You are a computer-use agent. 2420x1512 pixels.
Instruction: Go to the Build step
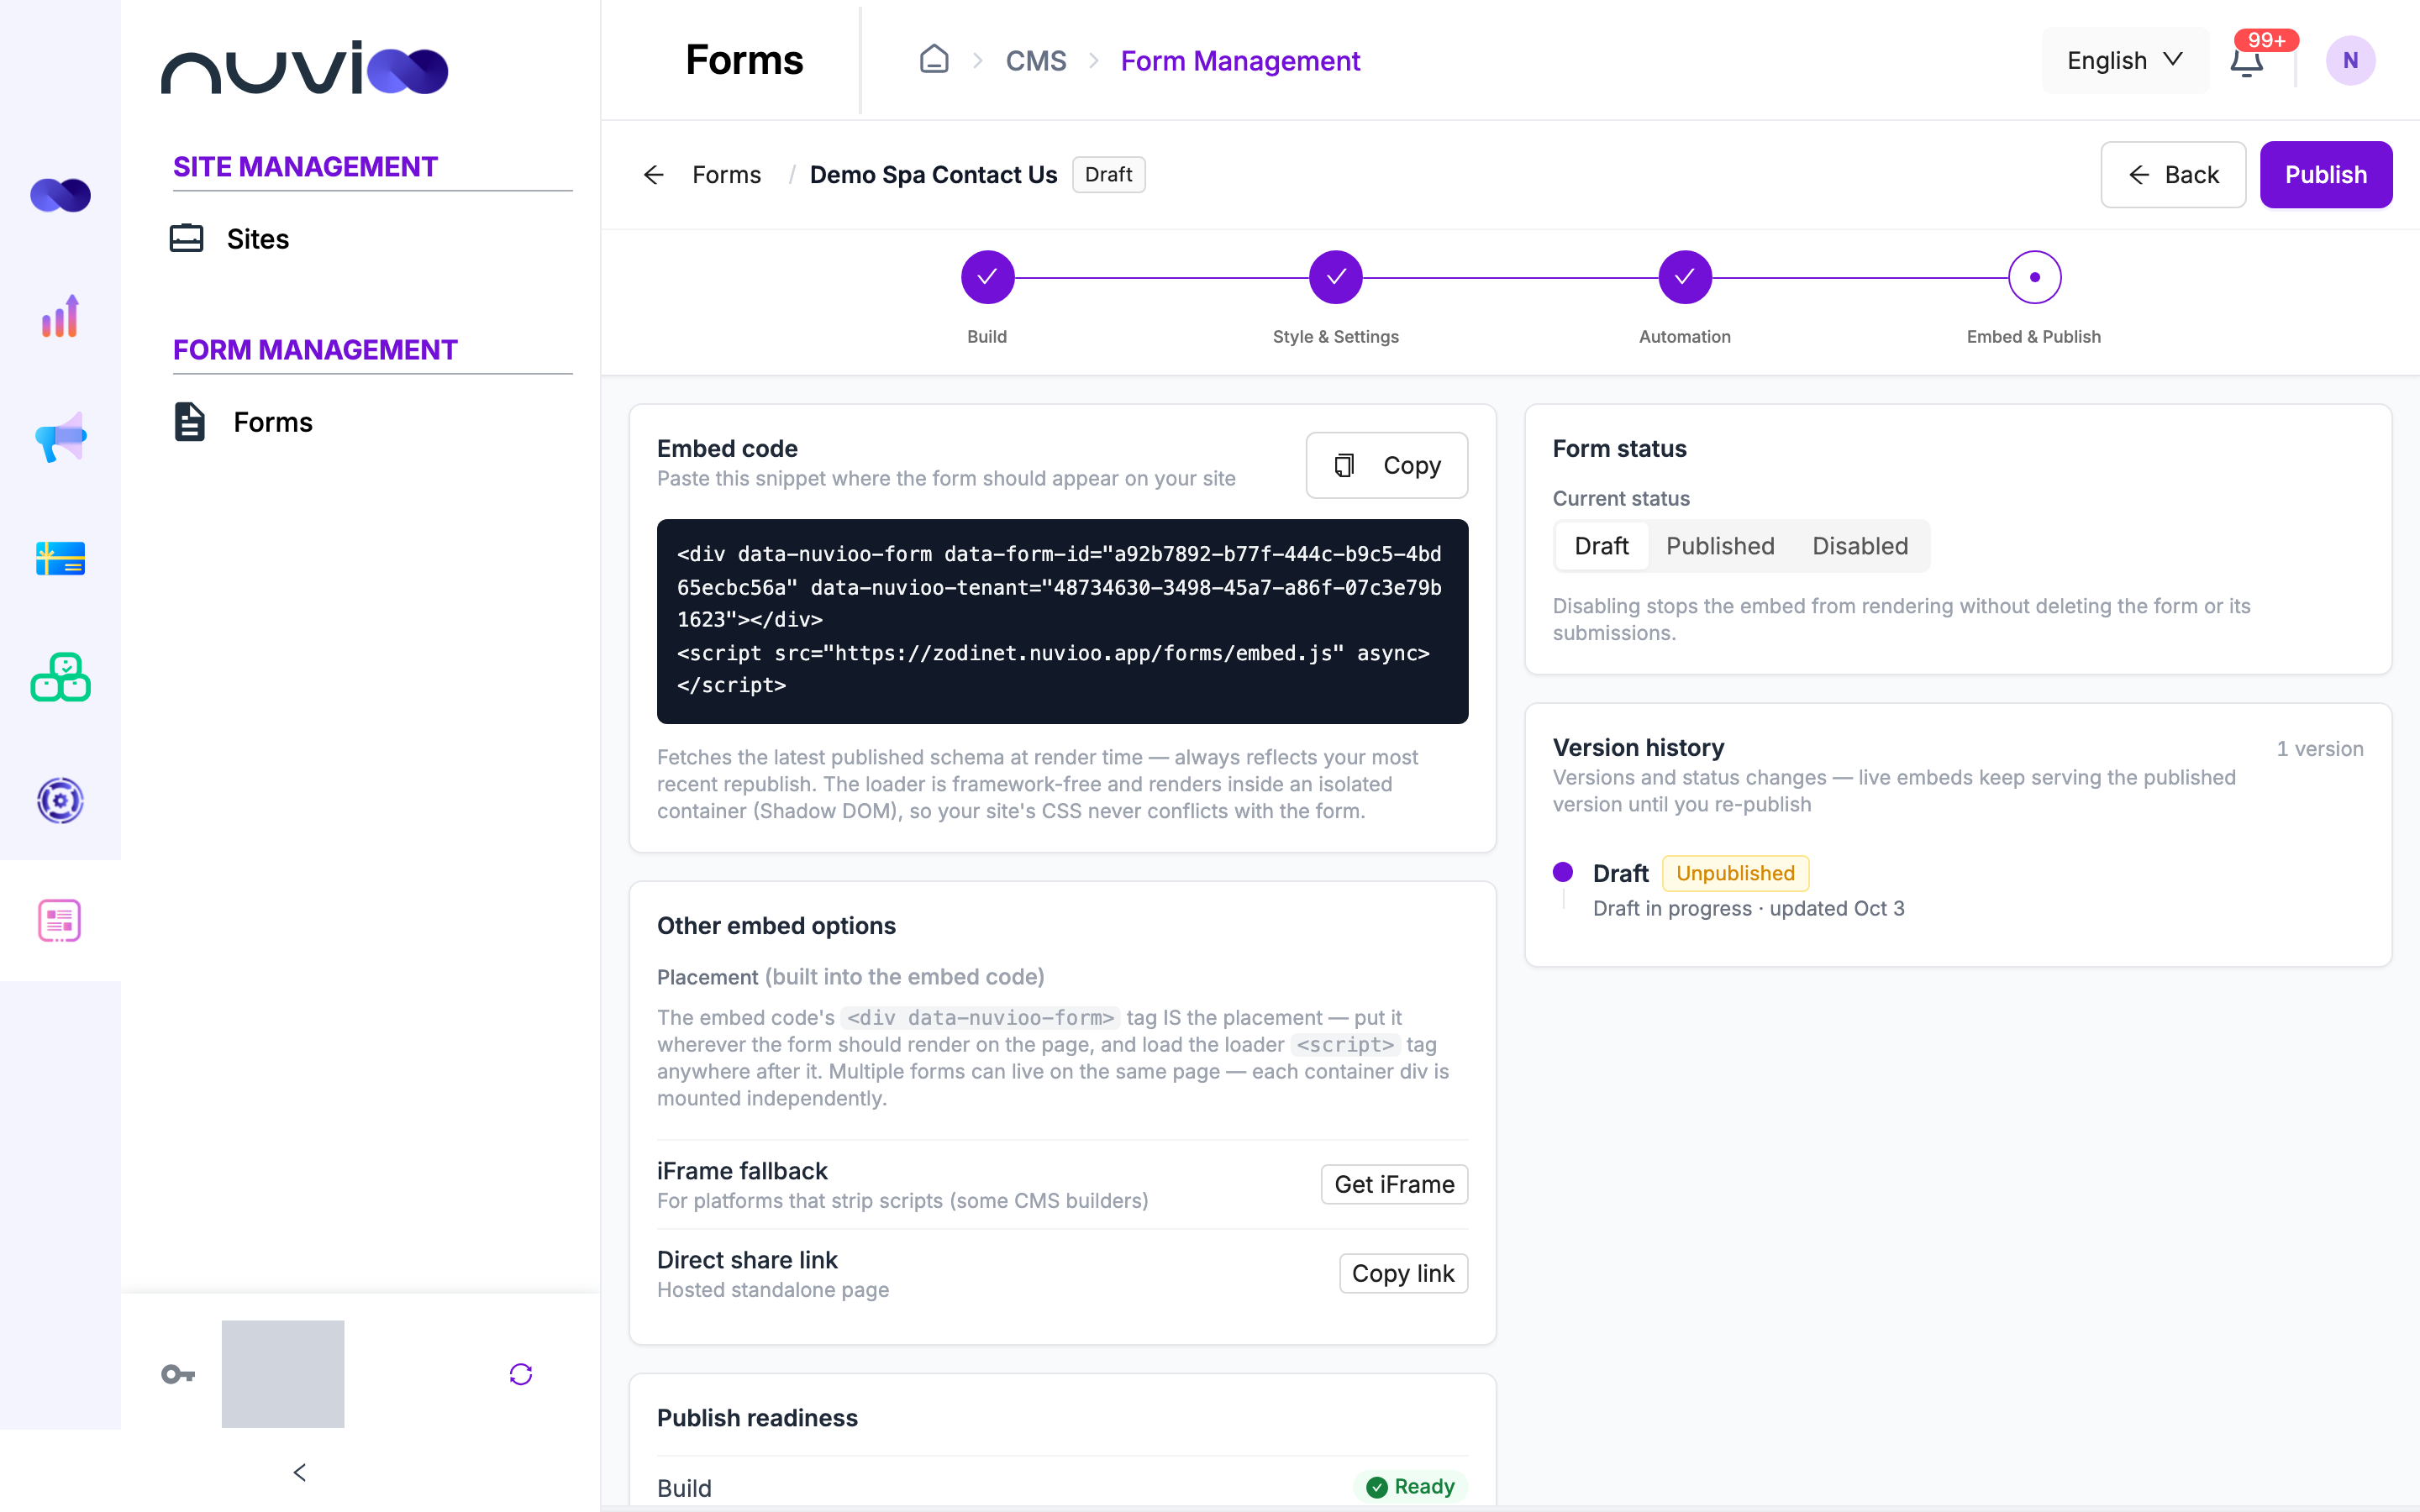click(x=987, y=277)
